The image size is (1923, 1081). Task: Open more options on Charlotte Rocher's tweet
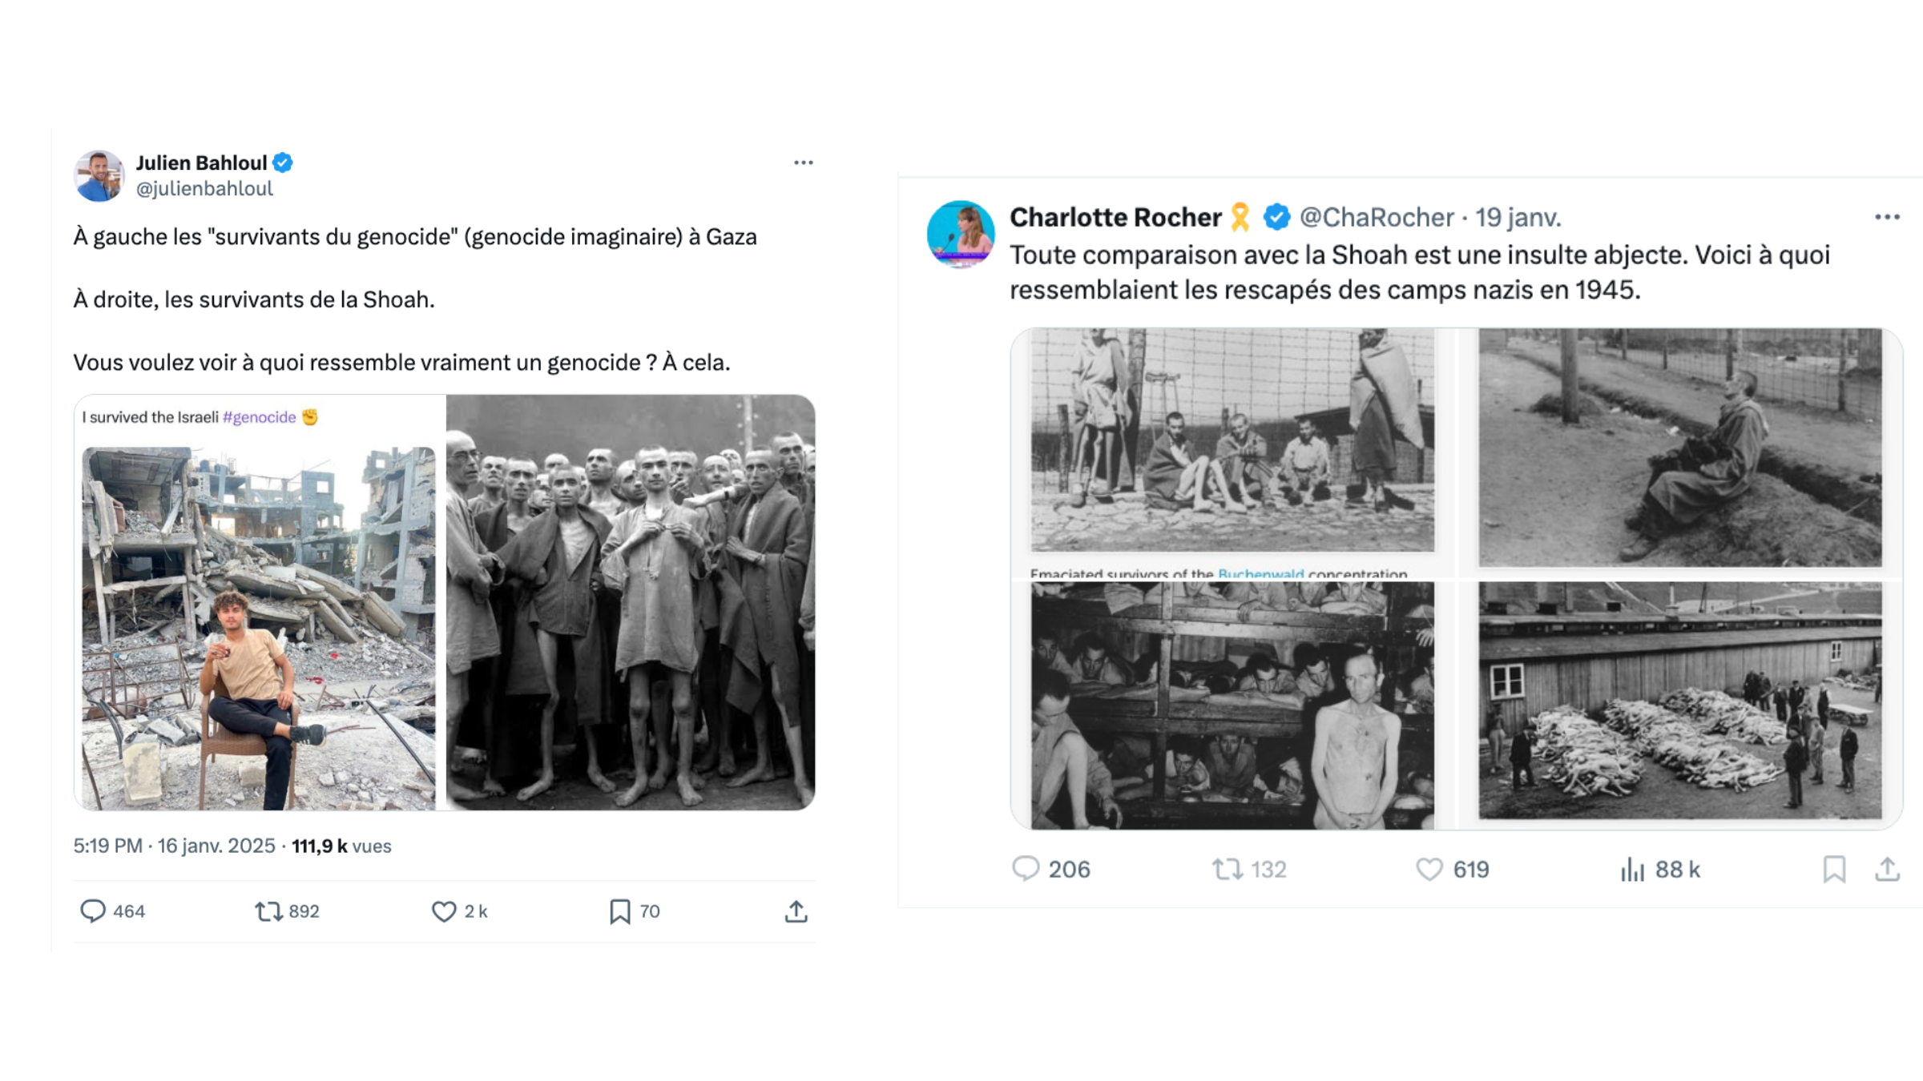(1887, 217)
